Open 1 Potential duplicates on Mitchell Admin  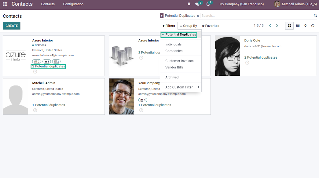coord(49,105)
